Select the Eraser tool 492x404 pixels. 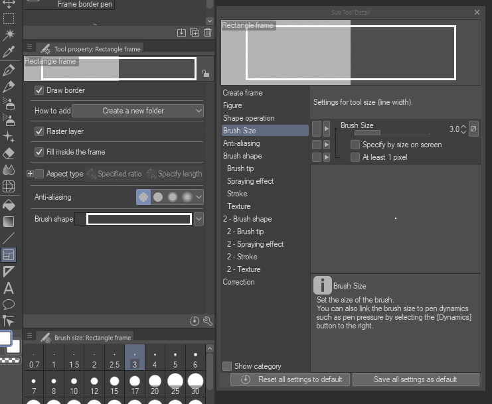[9, 153]
